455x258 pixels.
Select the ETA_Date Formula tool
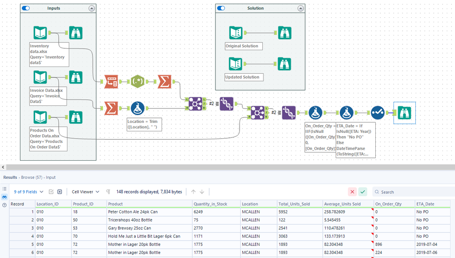pyautogui.click(x=347, y=113)
